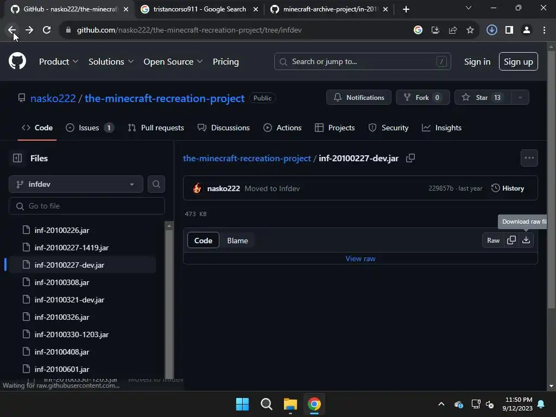The width and height of the screenshot is (556, 417).
Task: Expand the Product menu
Action: (x=59, y=62)
